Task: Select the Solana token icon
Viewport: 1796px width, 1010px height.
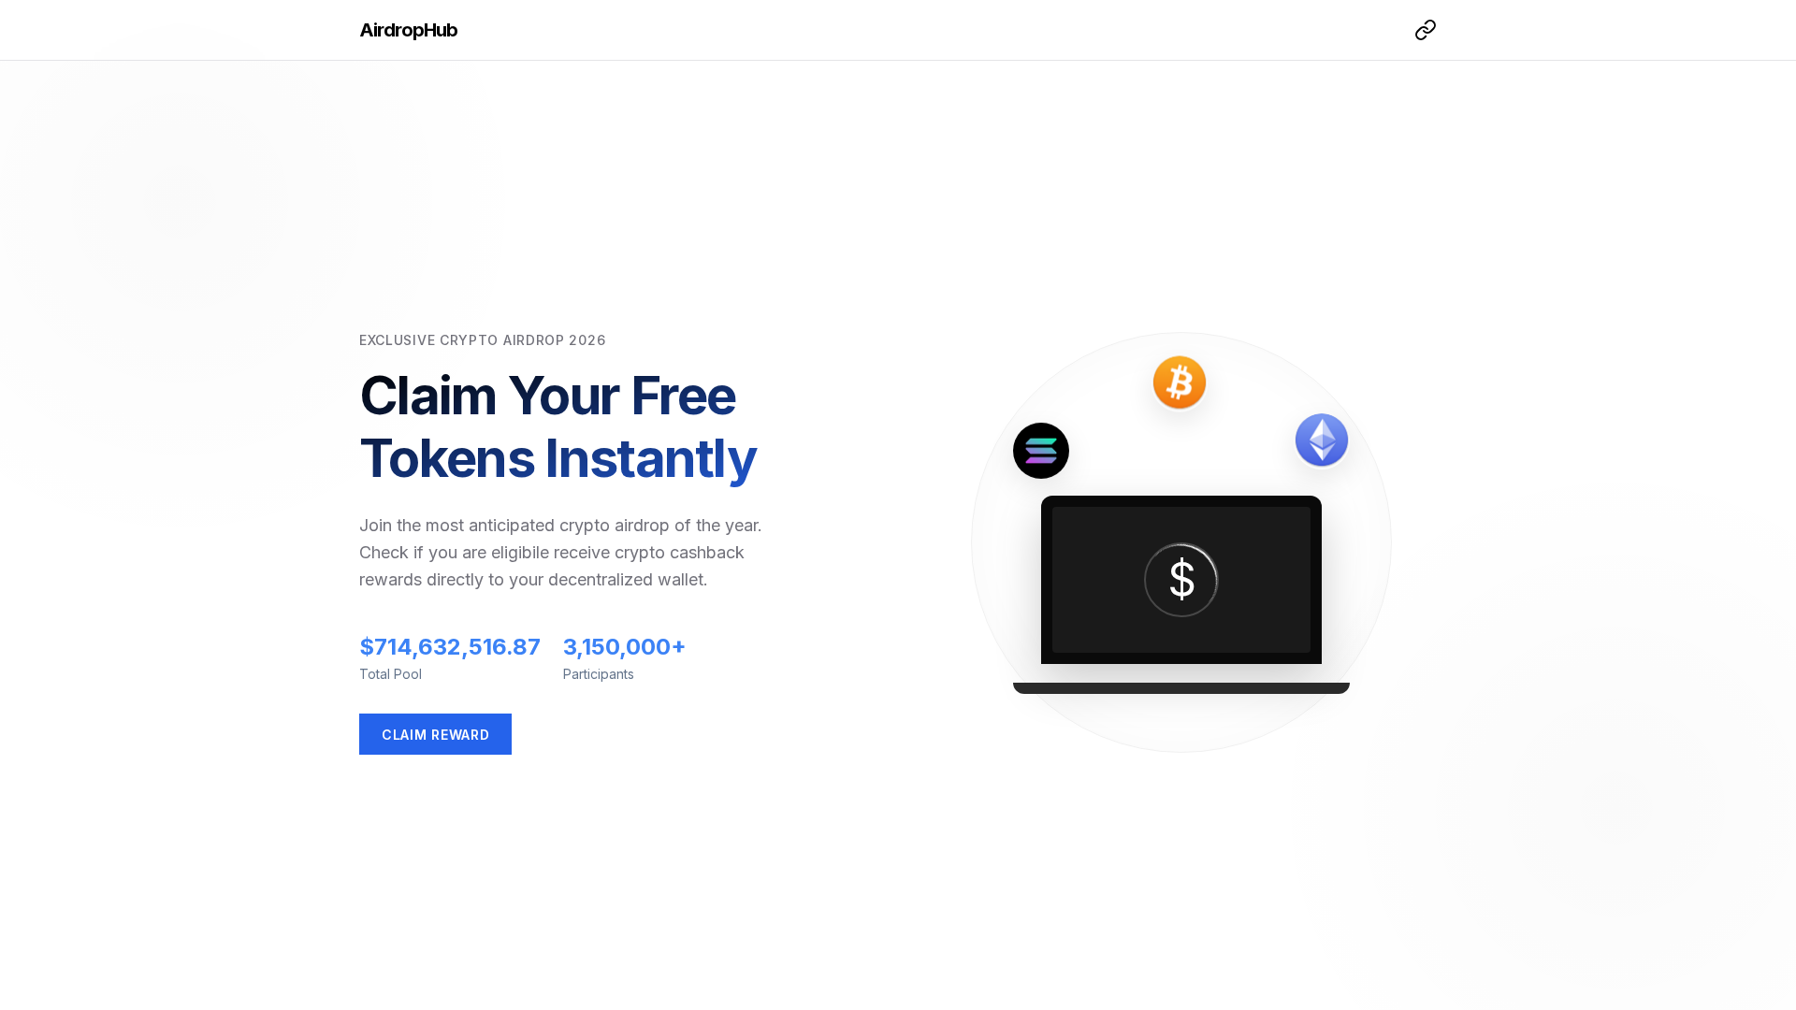Action: 1041,450
